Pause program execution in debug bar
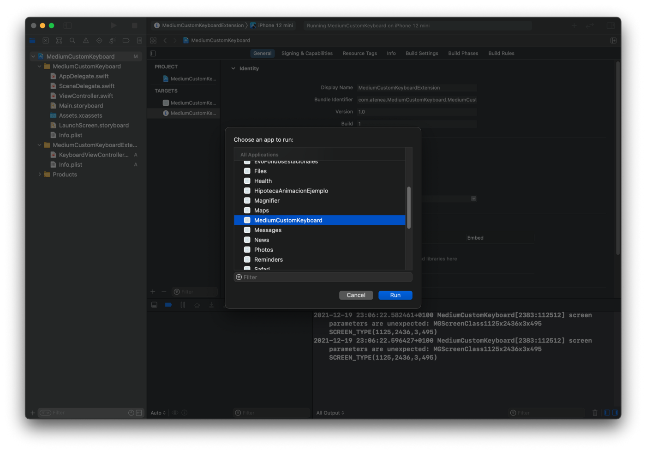This screenshot has width=646, height=452. [183, 305]
